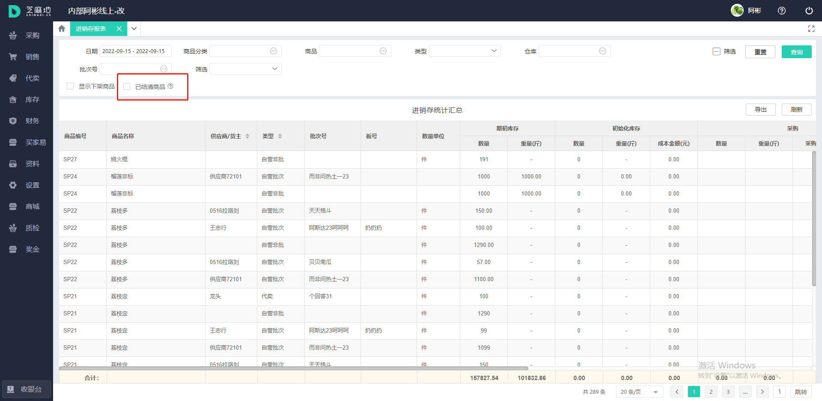Click the 查询 button
The width and height of the screenshot is (822, 401).
tap(796, 52)
